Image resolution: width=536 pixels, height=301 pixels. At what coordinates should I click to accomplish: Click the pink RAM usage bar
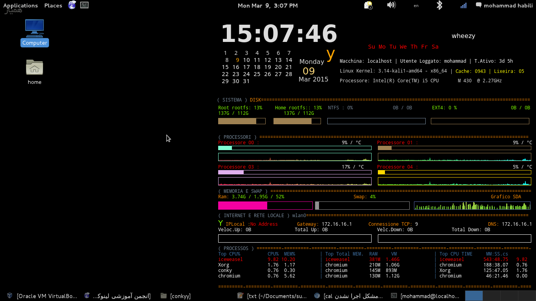tap(242, 206)
